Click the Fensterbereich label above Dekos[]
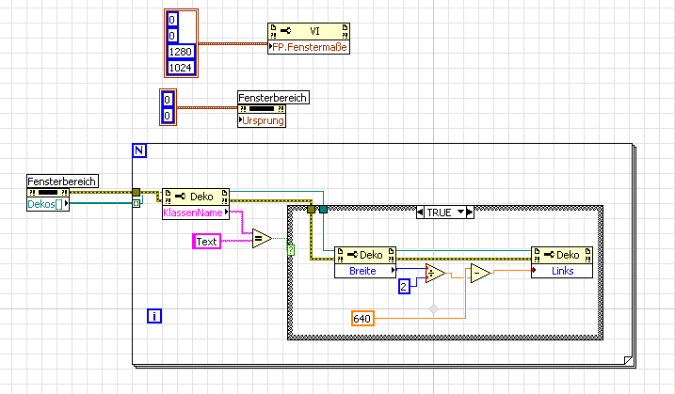This screenshot has width=675, height=394. point(62,181)
